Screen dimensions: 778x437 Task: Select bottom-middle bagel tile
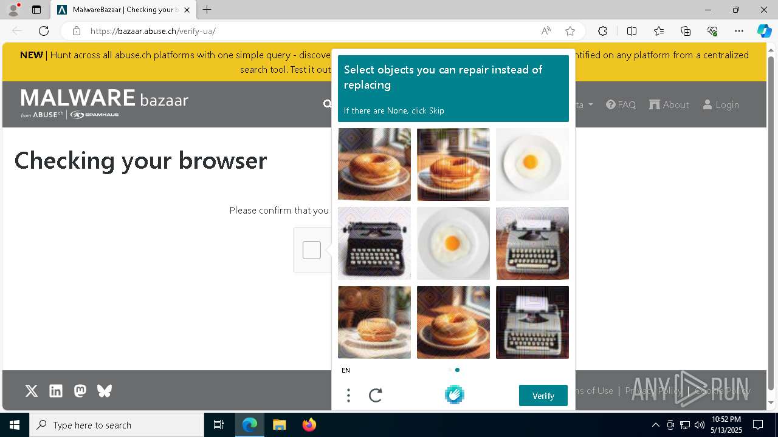(453, 322)
